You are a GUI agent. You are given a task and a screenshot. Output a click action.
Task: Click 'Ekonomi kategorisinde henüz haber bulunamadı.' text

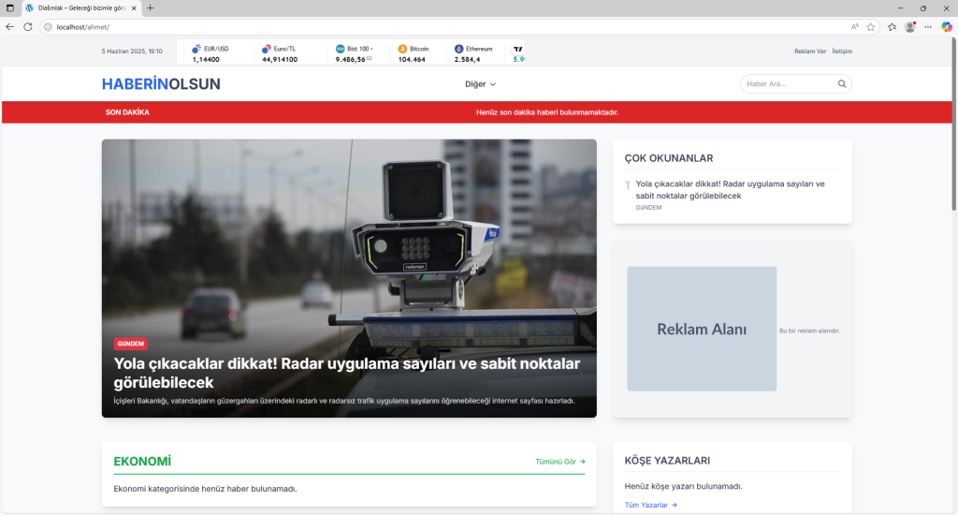[205, 489]
